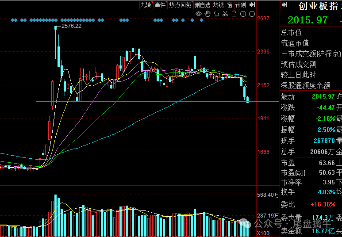Image resolution: width=342 pixels, height=237 pixels.
Task: Select the 流通市值 row label
Action: 295,43
